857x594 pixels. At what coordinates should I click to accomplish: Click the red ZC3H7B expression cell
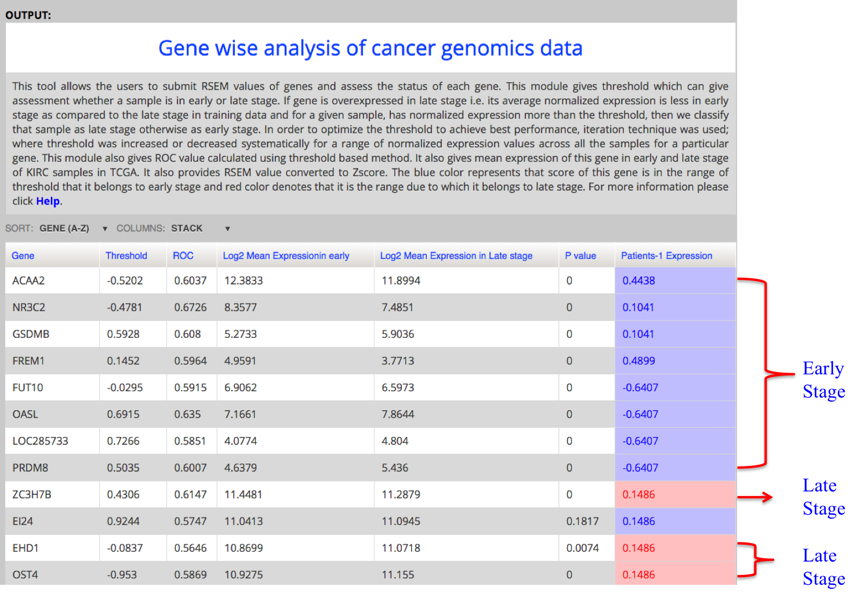639,494
